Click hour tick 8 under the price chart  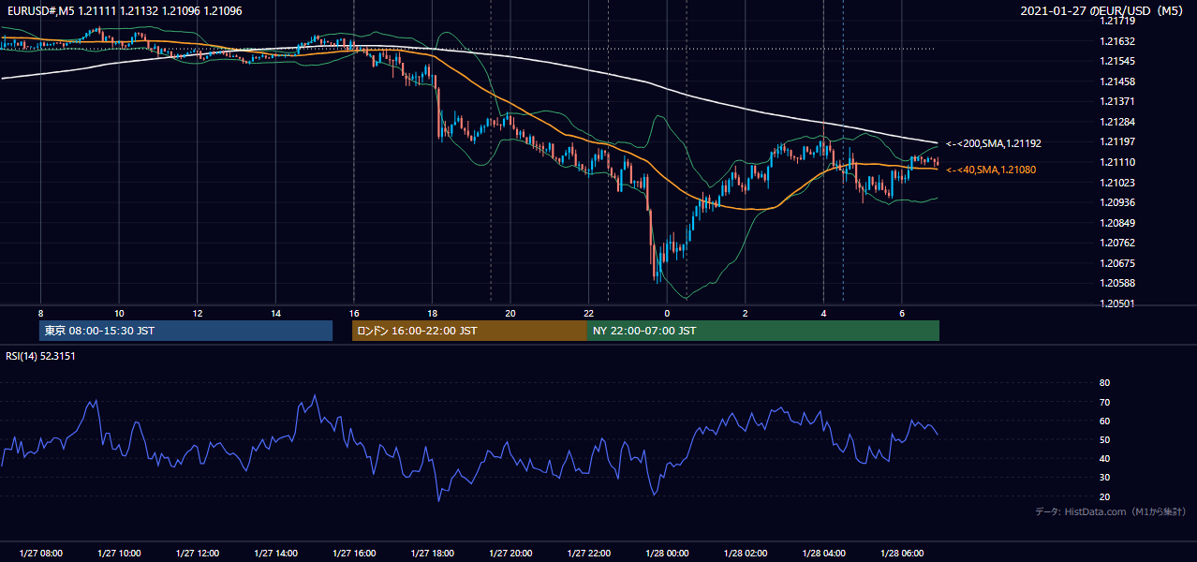click(x=40, y=312)
